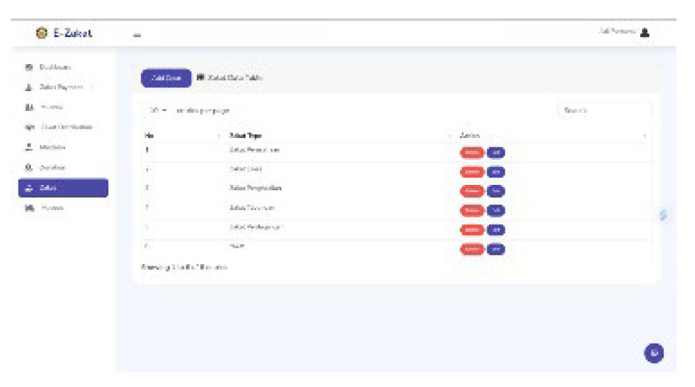This screenshot has height=387, width=695.
Task: Open the user profile icon in header
Action: point(645,32)
